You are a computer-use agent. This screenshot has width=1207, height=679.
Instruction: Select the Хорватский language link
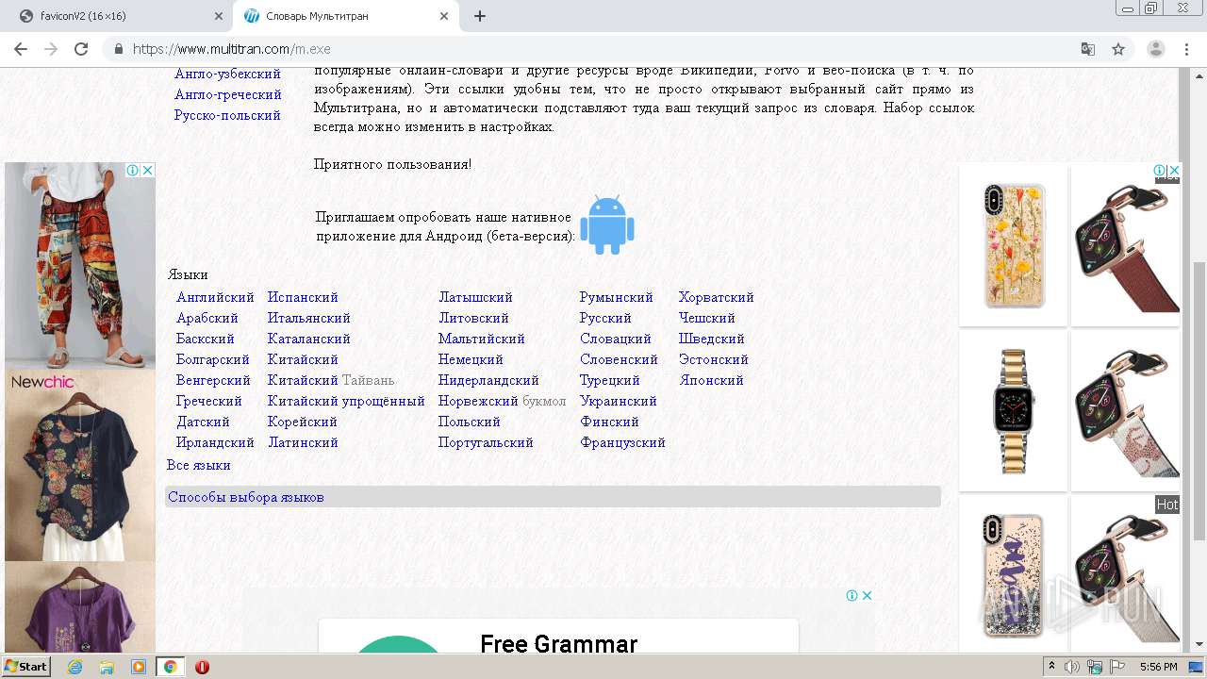click(x=717, y=297)
